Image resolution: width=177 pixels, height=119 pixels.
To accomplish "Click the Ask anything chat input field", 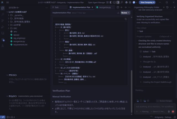I will point(155,107).
